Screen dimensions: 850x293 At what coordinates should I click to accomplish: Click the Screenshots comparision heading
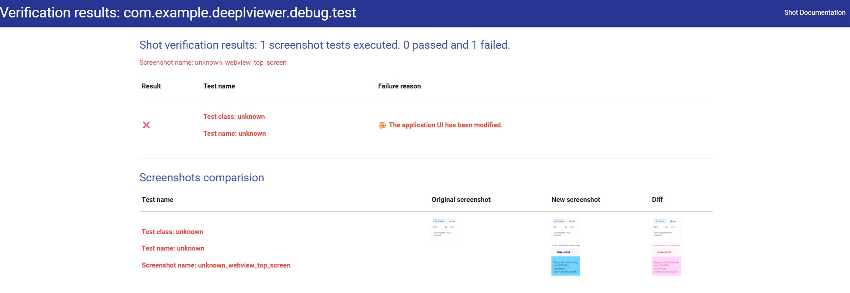(201, 178)
